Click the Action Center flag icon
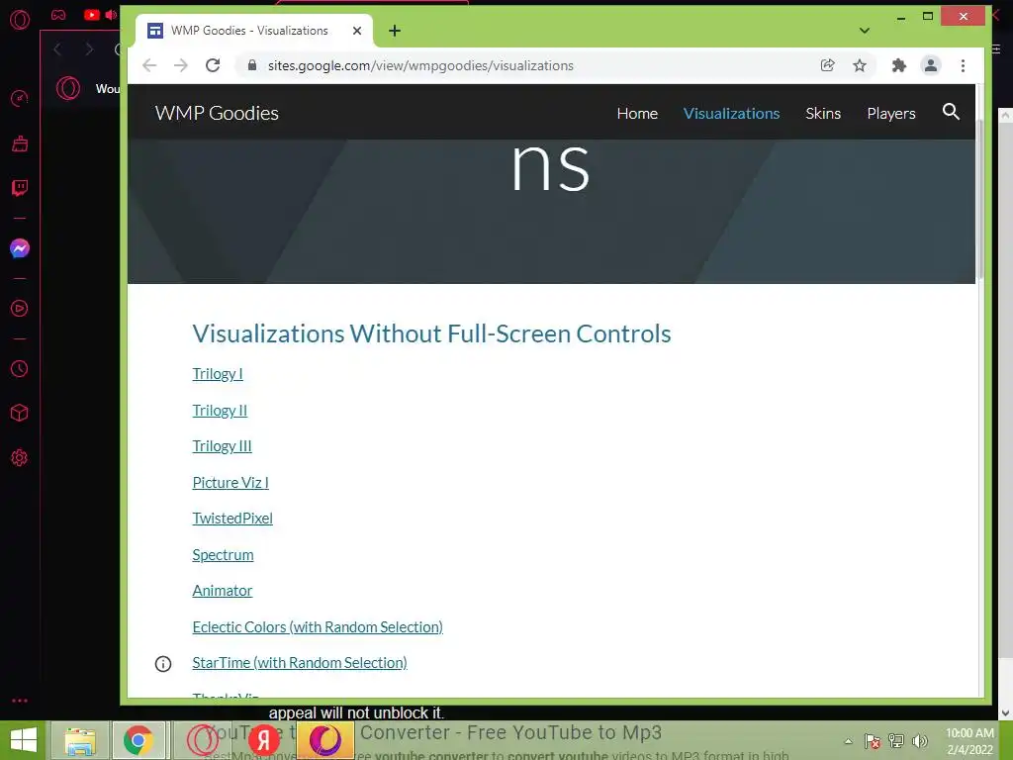Viewport: 1013px width, 760px height. coord(873,740)
